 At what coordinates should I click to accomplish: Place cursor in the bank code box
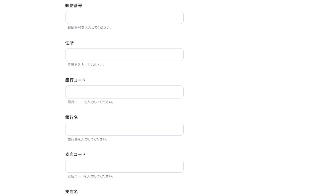(124, 92)
